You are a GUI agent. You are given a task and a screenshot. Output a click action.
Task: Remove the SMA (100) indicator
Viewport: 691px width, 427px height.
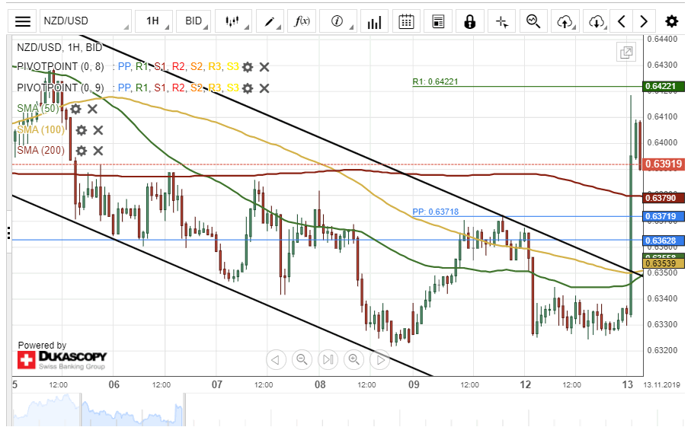tap(98, 130)
